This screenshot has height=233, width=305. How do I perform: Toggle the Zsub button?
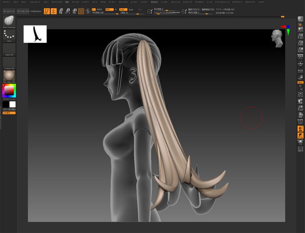pyautogui.click(x=131, y=9)
